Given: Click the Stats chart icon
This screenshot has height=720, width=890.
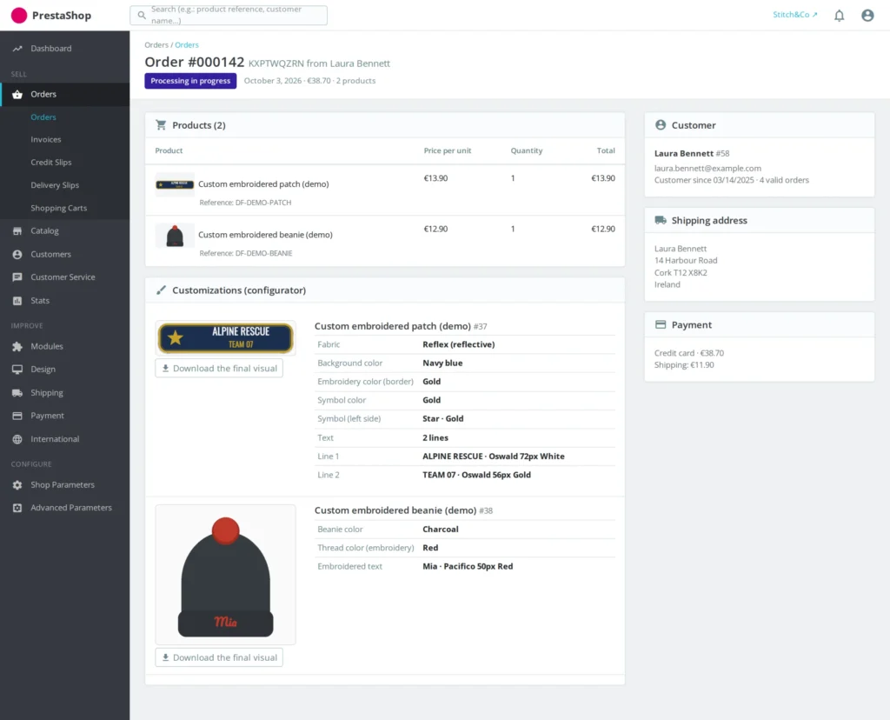Looking at the screenshot, I should [x=17, y=300].
